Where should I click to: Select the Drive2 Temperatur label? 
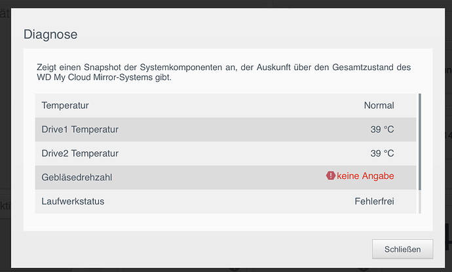click(80, 153)
